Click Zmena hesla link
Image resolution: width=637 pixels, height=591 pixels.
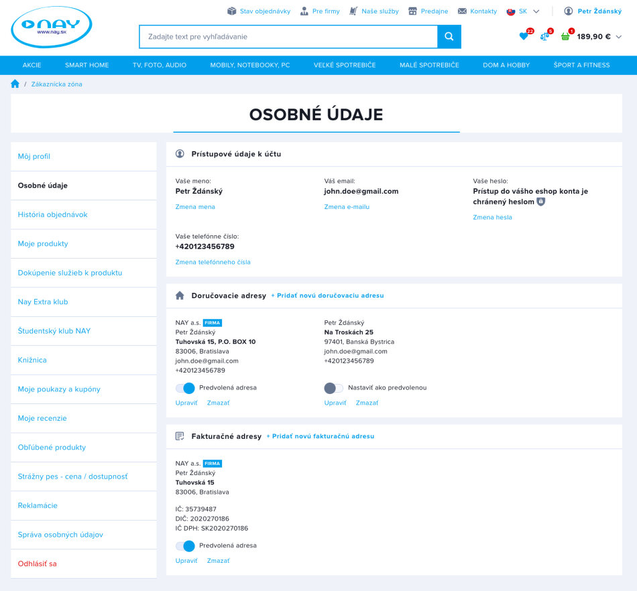[x=492, y=217]
